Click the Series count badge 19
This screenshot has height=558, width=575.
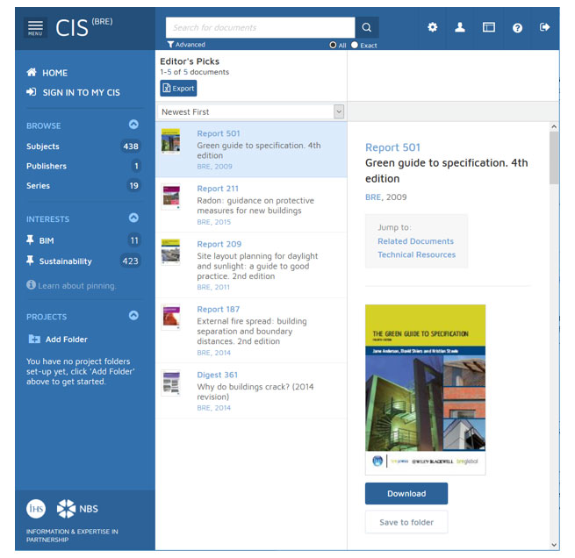tap(133, 186)
